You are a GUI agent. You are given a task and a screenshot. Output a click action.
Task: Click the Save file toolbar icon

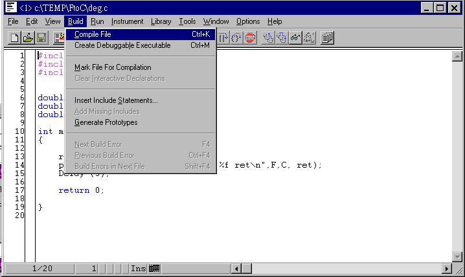pyautogui.click(x=41, y=38)
